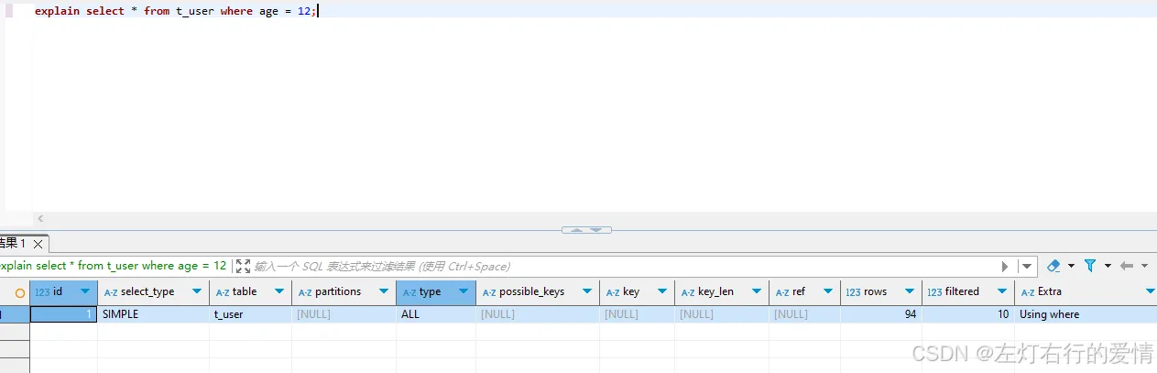The image size is (1157, 373).
Task: Select the NULL cell under ref
Action: (805, 314)
